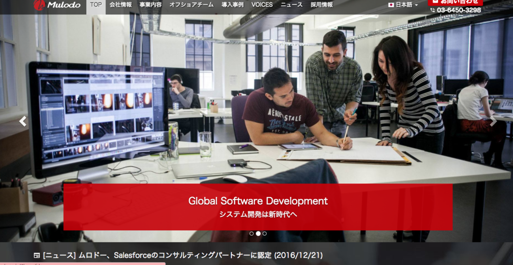Select the third carousel indicator dot

click(265, 234)
